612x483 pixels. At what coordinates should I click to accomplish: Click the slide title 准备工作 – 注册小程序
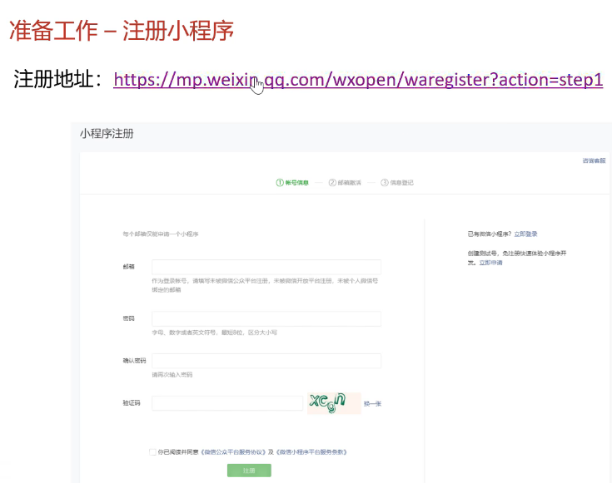(x=122, y=31)
